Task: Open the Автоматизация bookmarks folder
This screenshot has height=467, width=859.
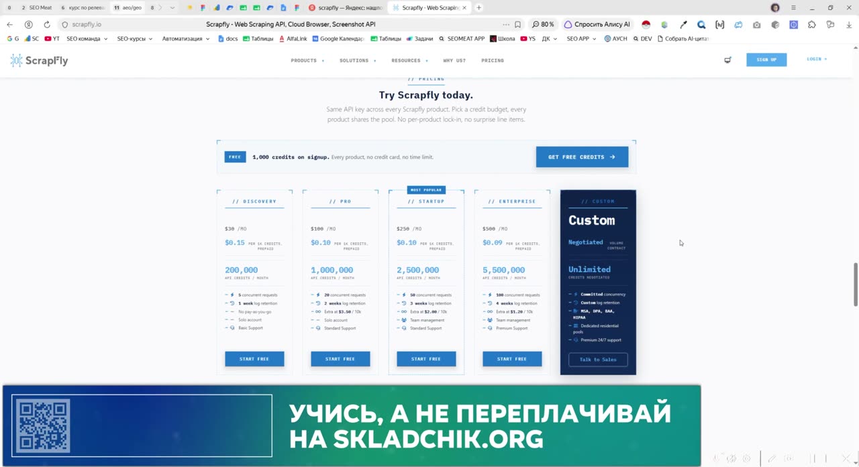Action: coord(186,39)
